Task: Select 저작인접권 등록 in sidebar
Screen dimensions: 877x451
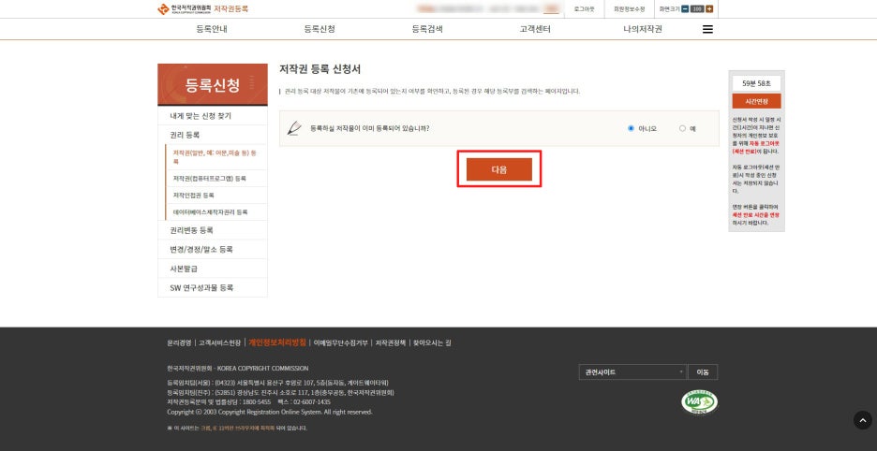Action: tap(194, 195)
